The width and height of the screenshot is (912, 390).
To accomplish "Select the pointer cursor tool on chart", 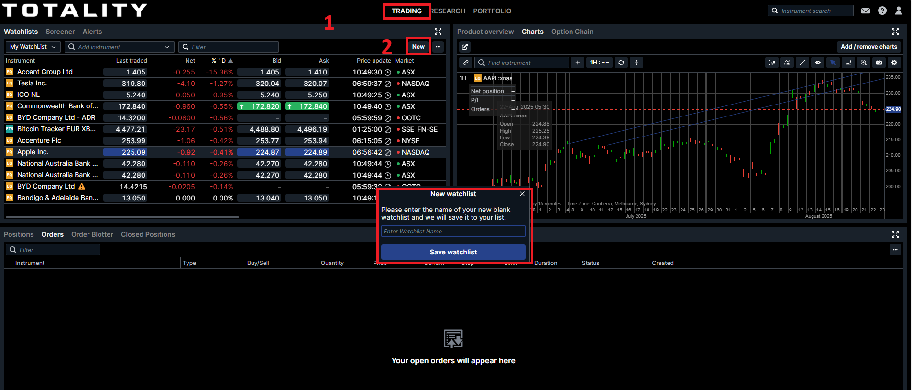I will coord(833,63).
